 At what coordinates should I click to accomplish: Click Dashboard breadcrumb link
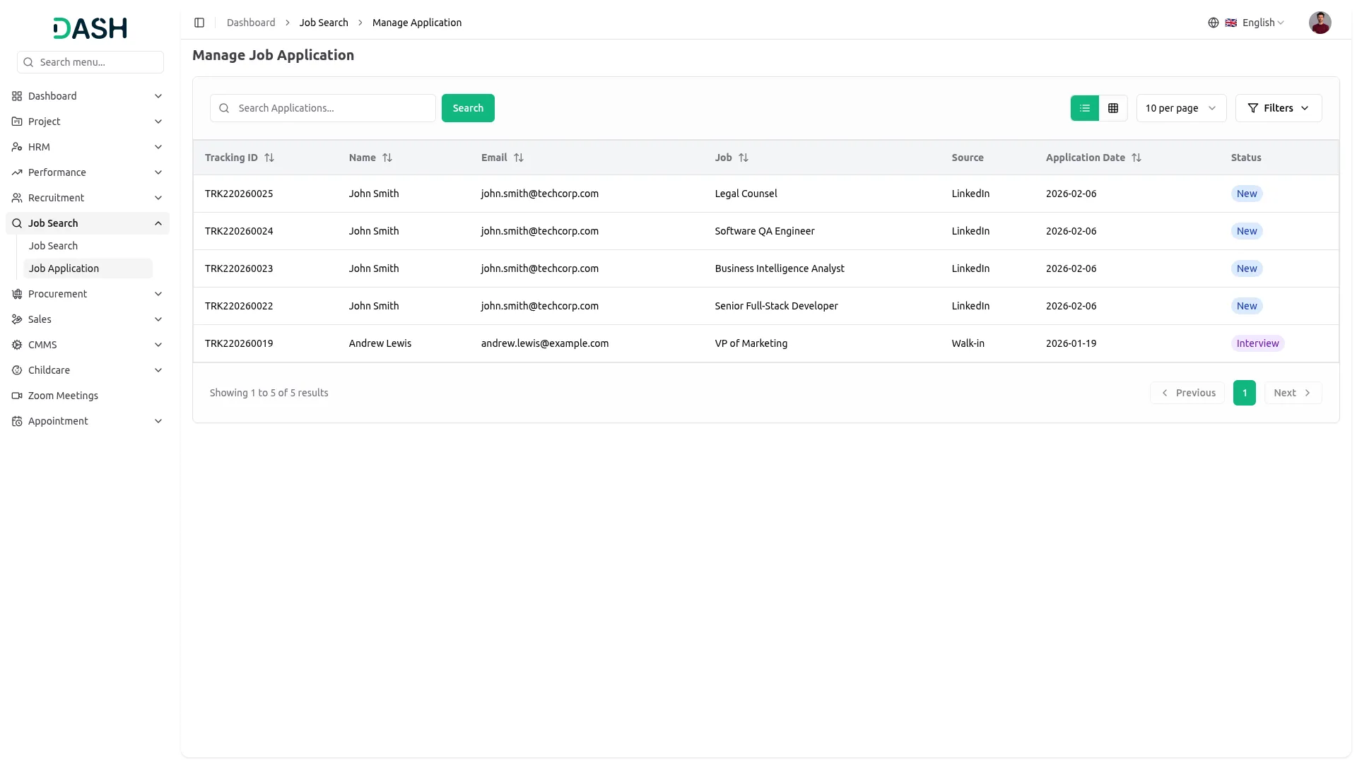251,23
